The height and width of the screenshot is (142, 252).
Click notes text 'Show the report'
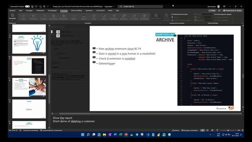click(x=63, y=118)
